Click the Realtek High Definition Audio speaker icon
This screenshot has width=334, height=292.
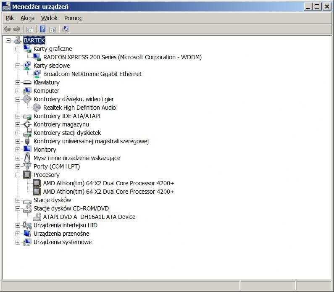(37, 108)
